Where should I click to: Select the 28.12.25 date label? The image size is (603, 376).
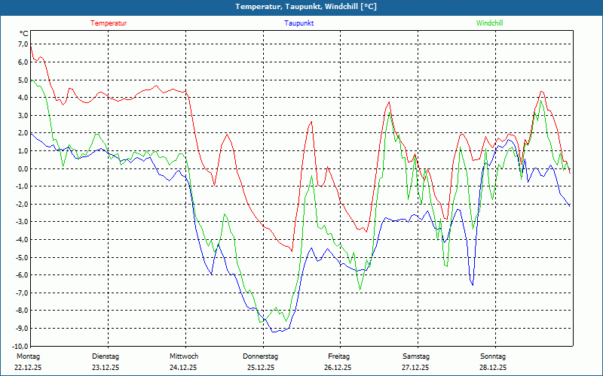point(493,368)
